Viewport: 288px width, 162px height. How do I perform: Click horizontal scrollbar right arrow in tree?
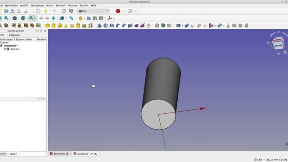45,99
